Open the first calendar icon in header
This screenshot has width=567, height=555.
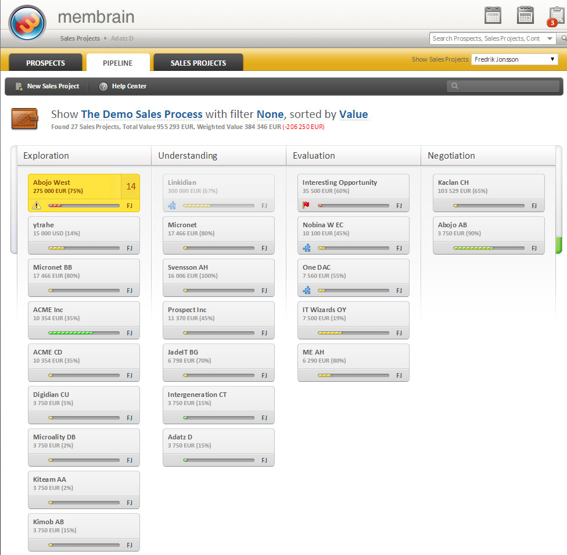pyautogui.click(x=493, y=15)
